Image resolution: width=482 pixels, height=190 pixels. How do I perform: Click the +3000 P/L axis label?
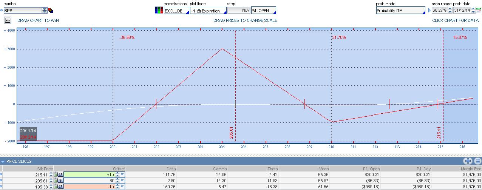coord(9,49)
